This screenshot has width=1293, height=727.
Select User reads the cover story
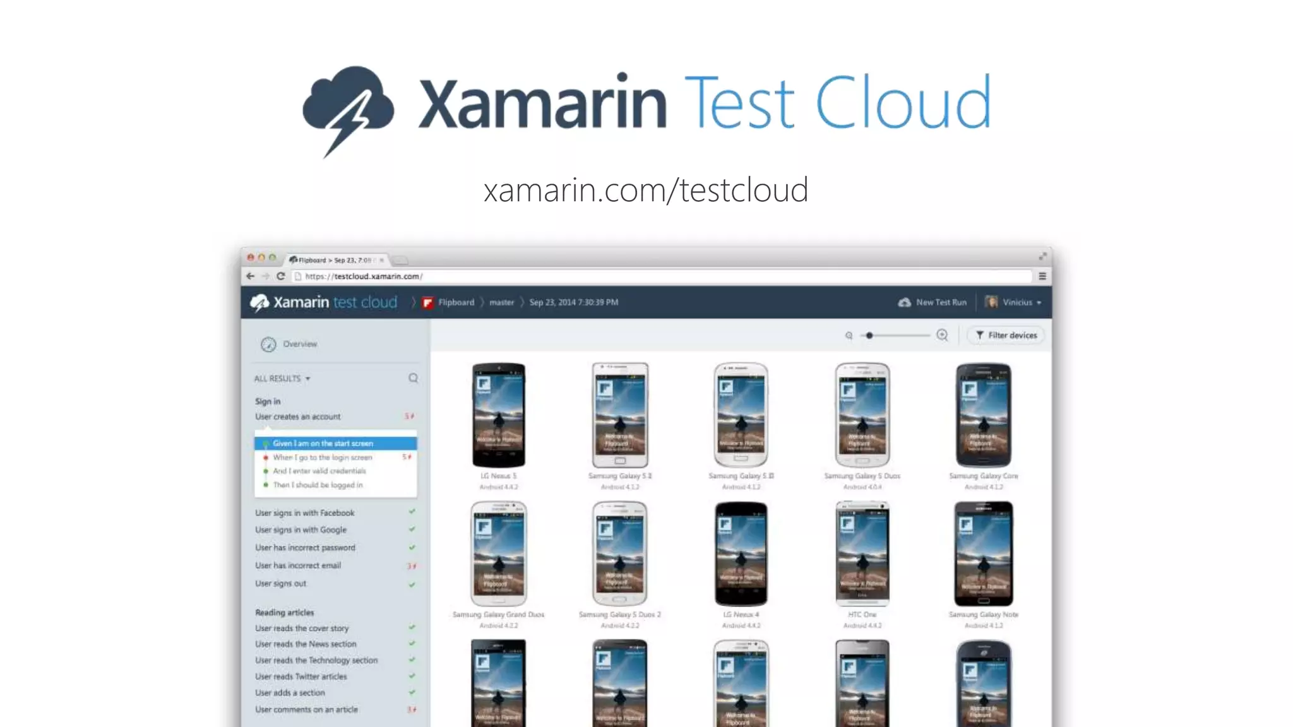[302, 629]
